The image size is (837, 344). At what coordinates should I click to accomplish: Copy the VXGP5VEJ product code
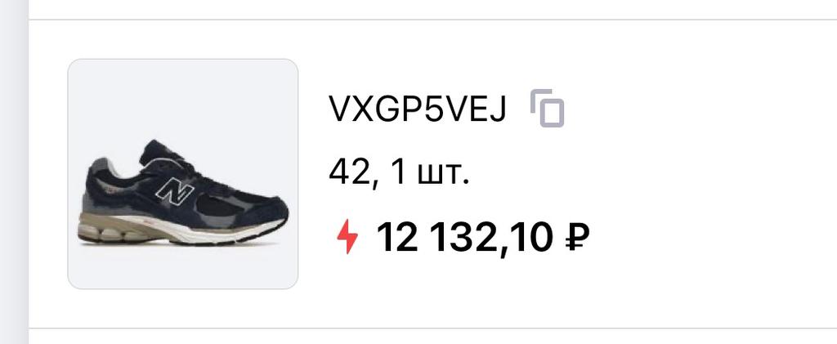click(547, 109)
